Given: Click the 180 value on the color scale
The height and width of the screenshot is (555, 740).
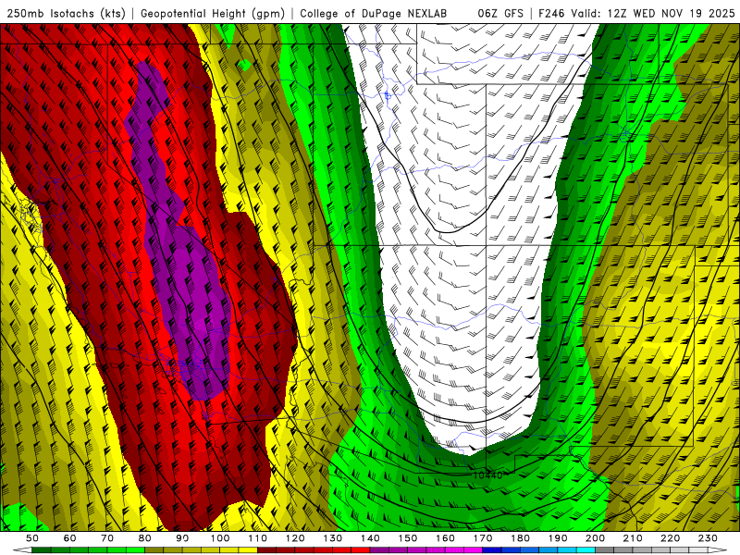Looking at the screenshot, I should coord(520,538).
